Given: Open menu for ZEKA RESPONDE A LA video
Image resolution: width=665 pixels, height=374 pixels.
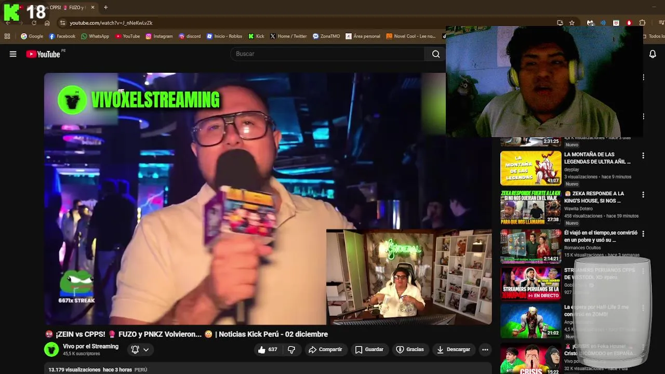Looking at the screenshot, I should [x=643, y=195].
